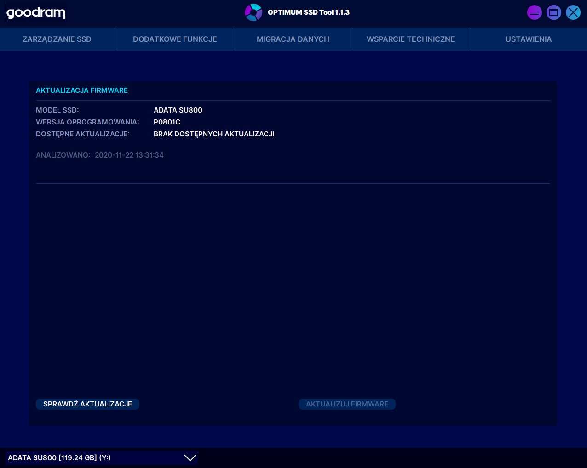
Task: Click the BRAK DOSTĘPNYCH AKTUALIZACJI status text
Action: click(214, 134)
